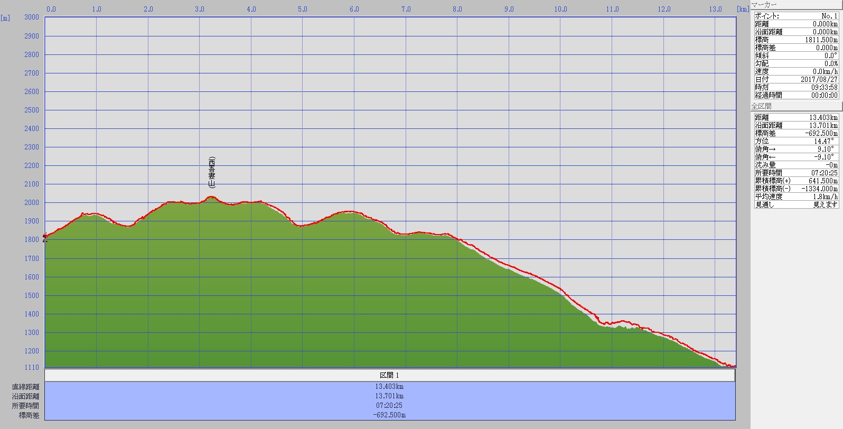843x429 pixels.
Task: Select the マーカー panel header
Action: (796, 5)
